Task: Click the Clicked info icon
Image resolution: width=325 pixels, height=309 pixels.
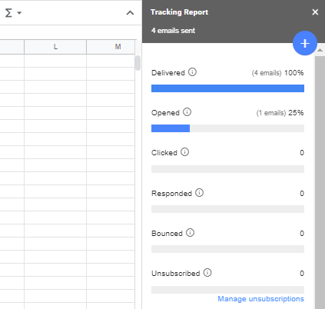Action: pos(184,152)
